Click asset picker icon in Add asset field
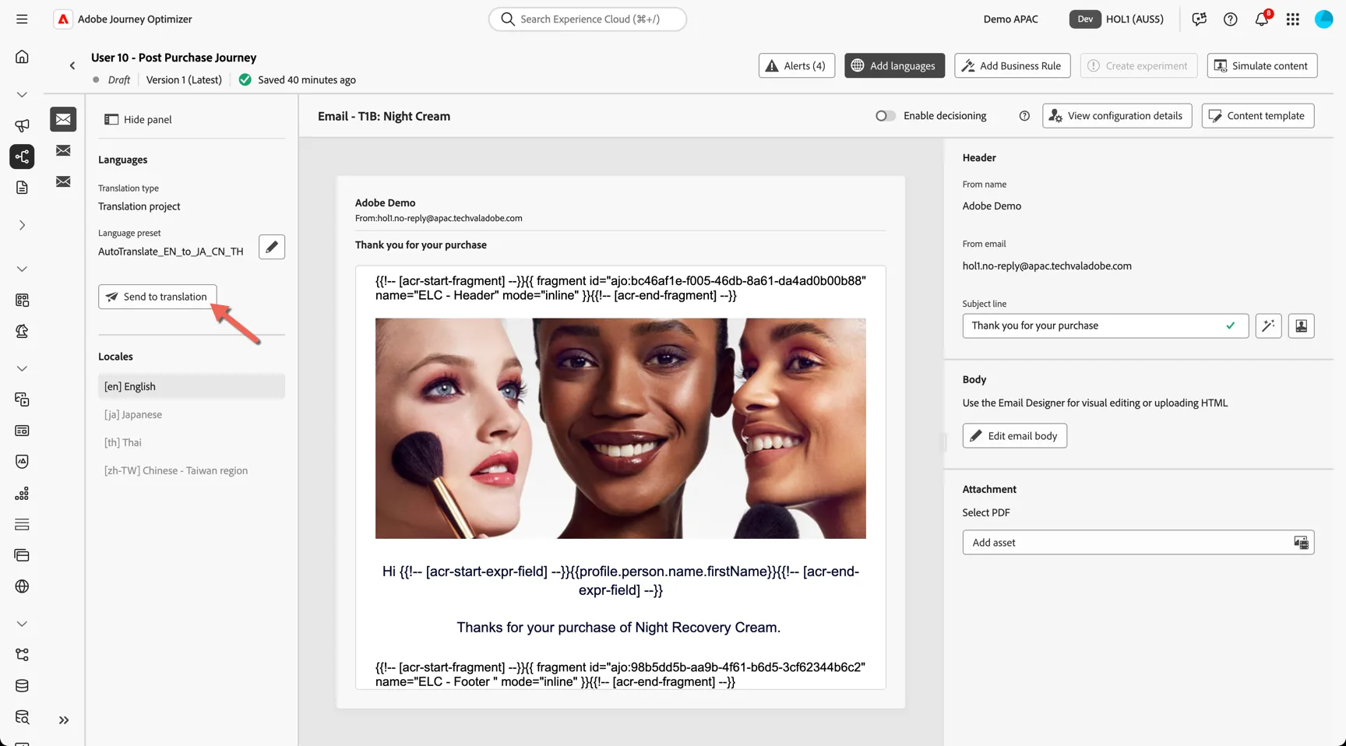 [1301, 543]
